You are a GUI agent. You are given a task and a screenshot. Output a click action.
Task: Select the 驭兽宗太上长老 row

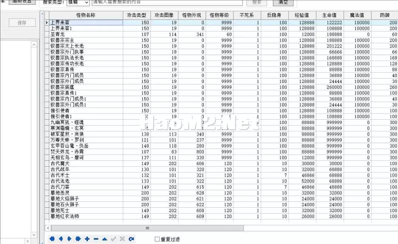click(x=221, y=46)
